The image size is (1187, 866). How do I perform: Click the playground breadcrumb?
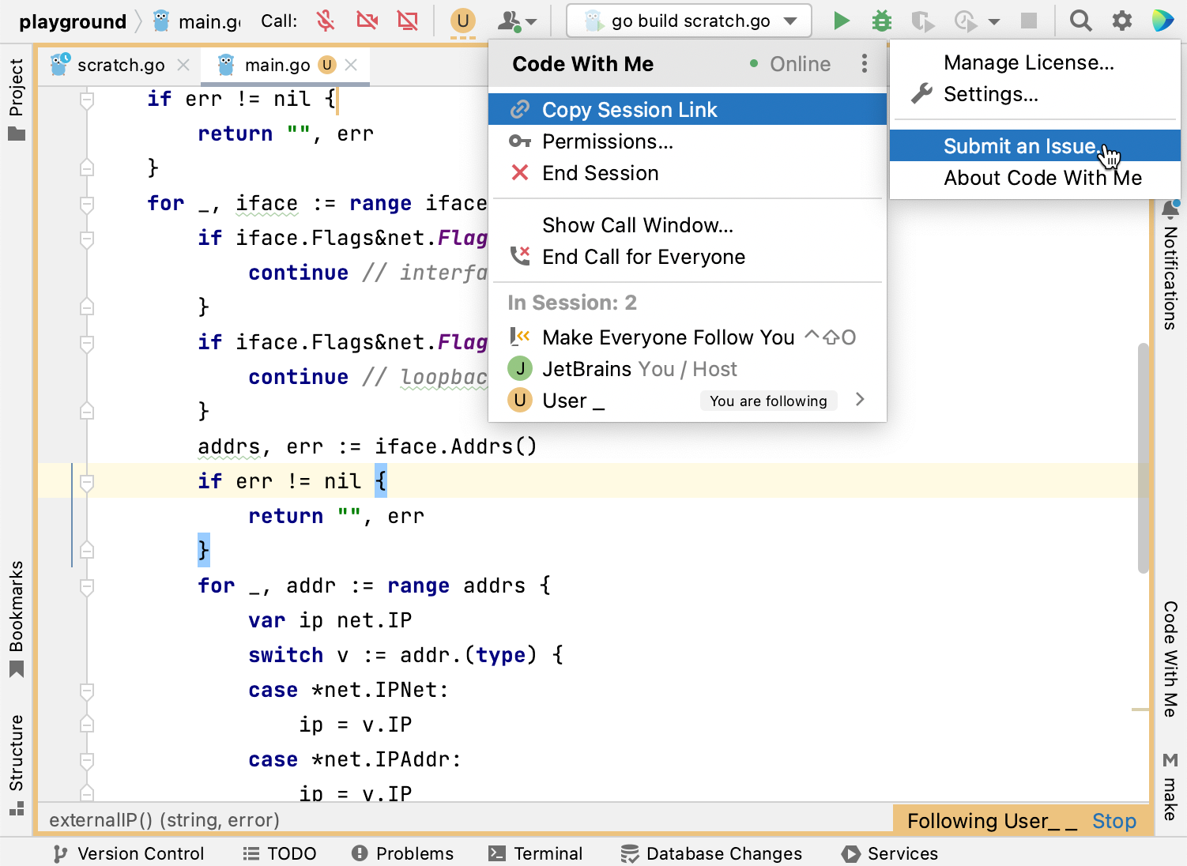(x=73, y=21)
